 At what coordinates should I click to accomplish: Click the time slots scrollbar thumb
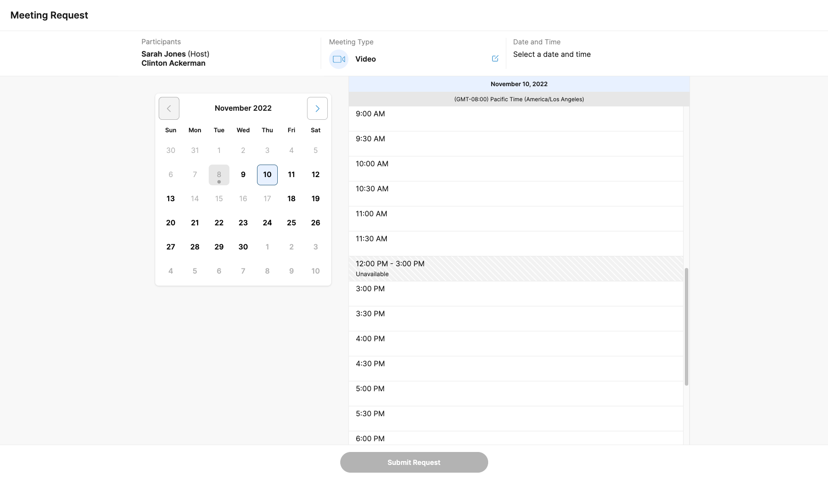pyautogui.click(x=686, y=327)
